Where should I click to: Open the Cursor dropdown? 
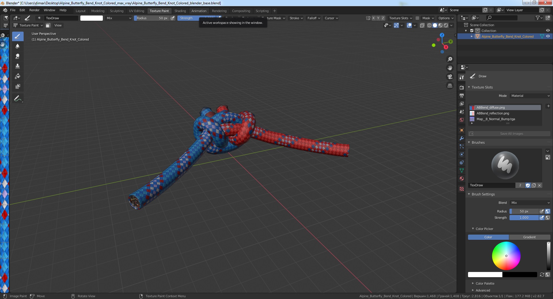[x=331, y=18]
